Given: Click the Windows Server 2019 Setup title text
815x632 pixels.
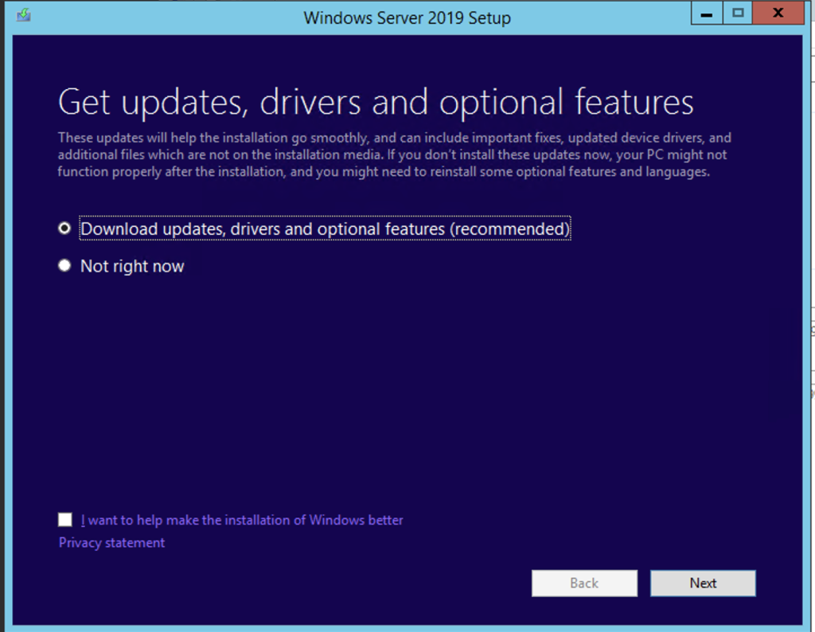Looking at the screenshot, I should tap(407, 18).
